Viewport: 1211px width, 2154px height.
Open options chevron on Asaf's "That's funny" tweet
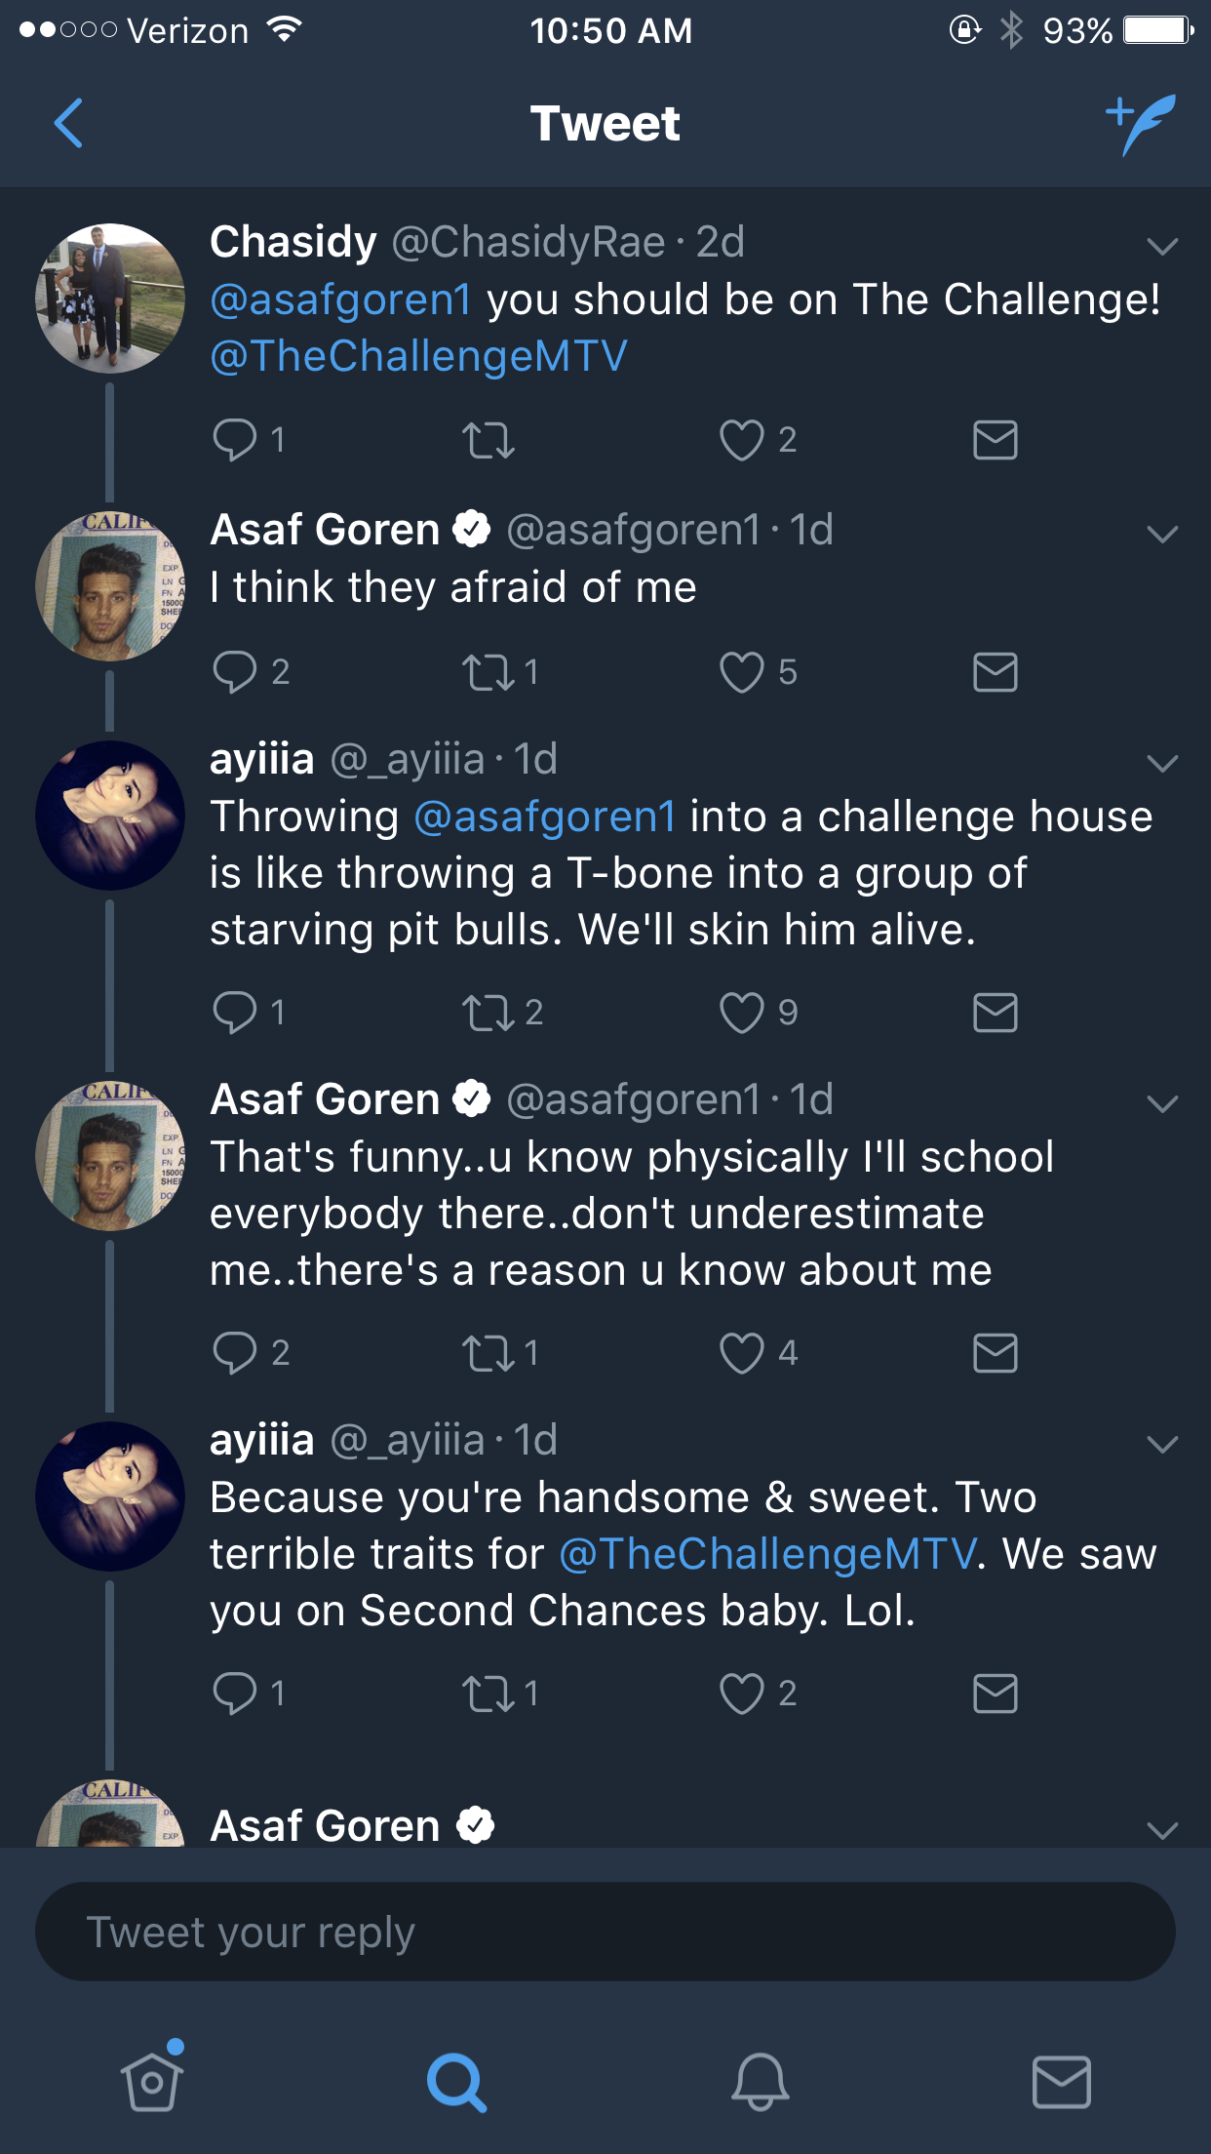tap(1163, 1103)
